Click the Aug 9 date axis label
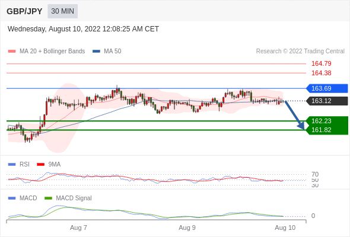 pos(187,228)
